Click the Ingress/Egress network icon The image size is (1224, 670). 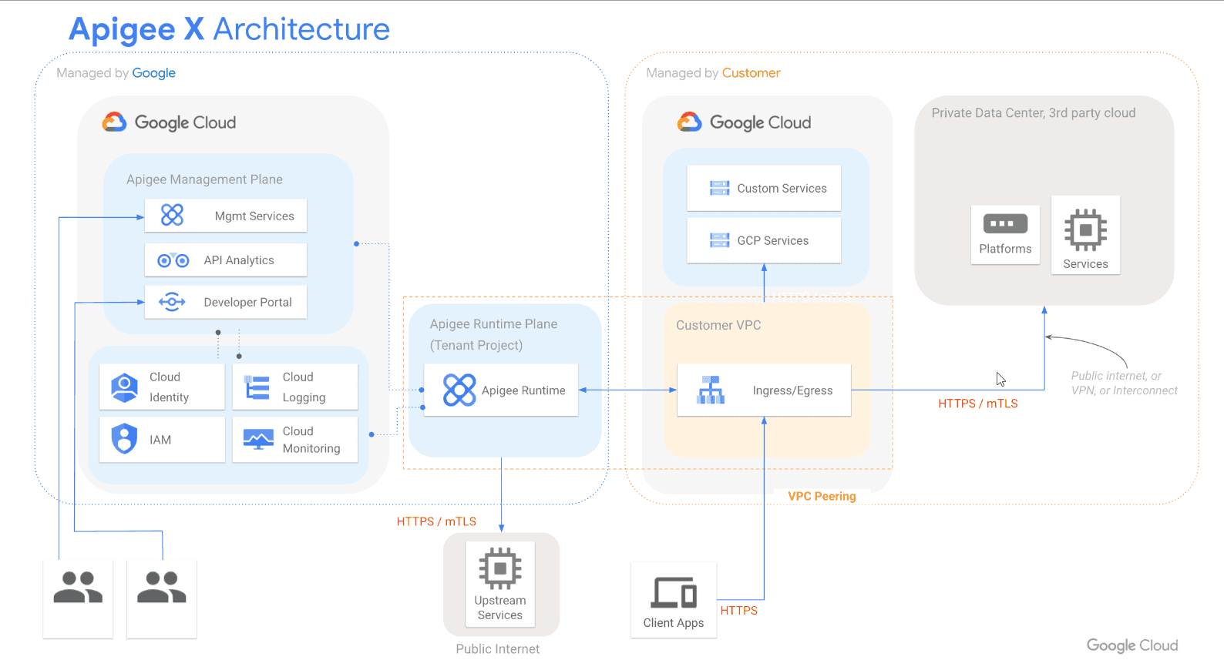(x=711, y=390)
